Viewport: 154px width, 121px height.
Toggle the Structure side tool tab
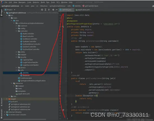[x=2, y=102]
